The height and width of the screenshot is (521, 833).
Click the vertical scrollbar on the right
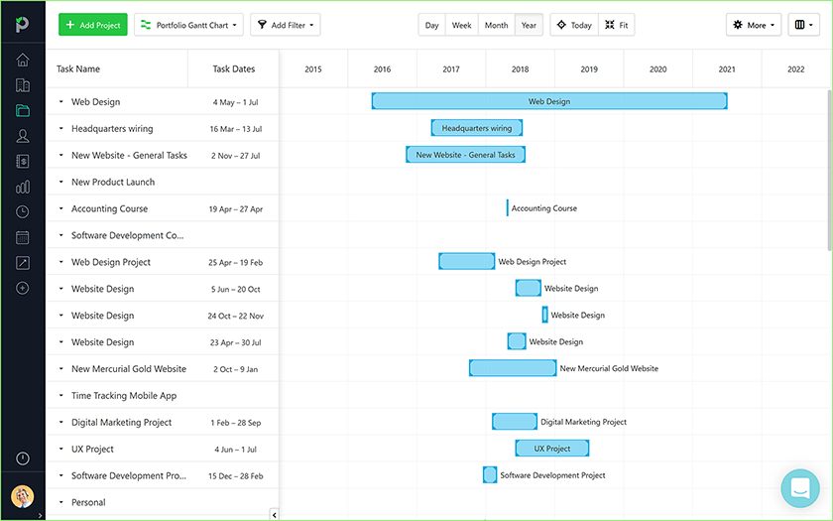pyautogui.click(x=829, y=170)
